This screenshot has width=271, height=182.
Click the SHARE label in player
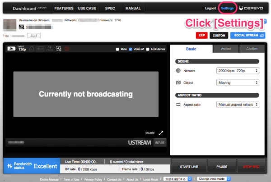150,133
